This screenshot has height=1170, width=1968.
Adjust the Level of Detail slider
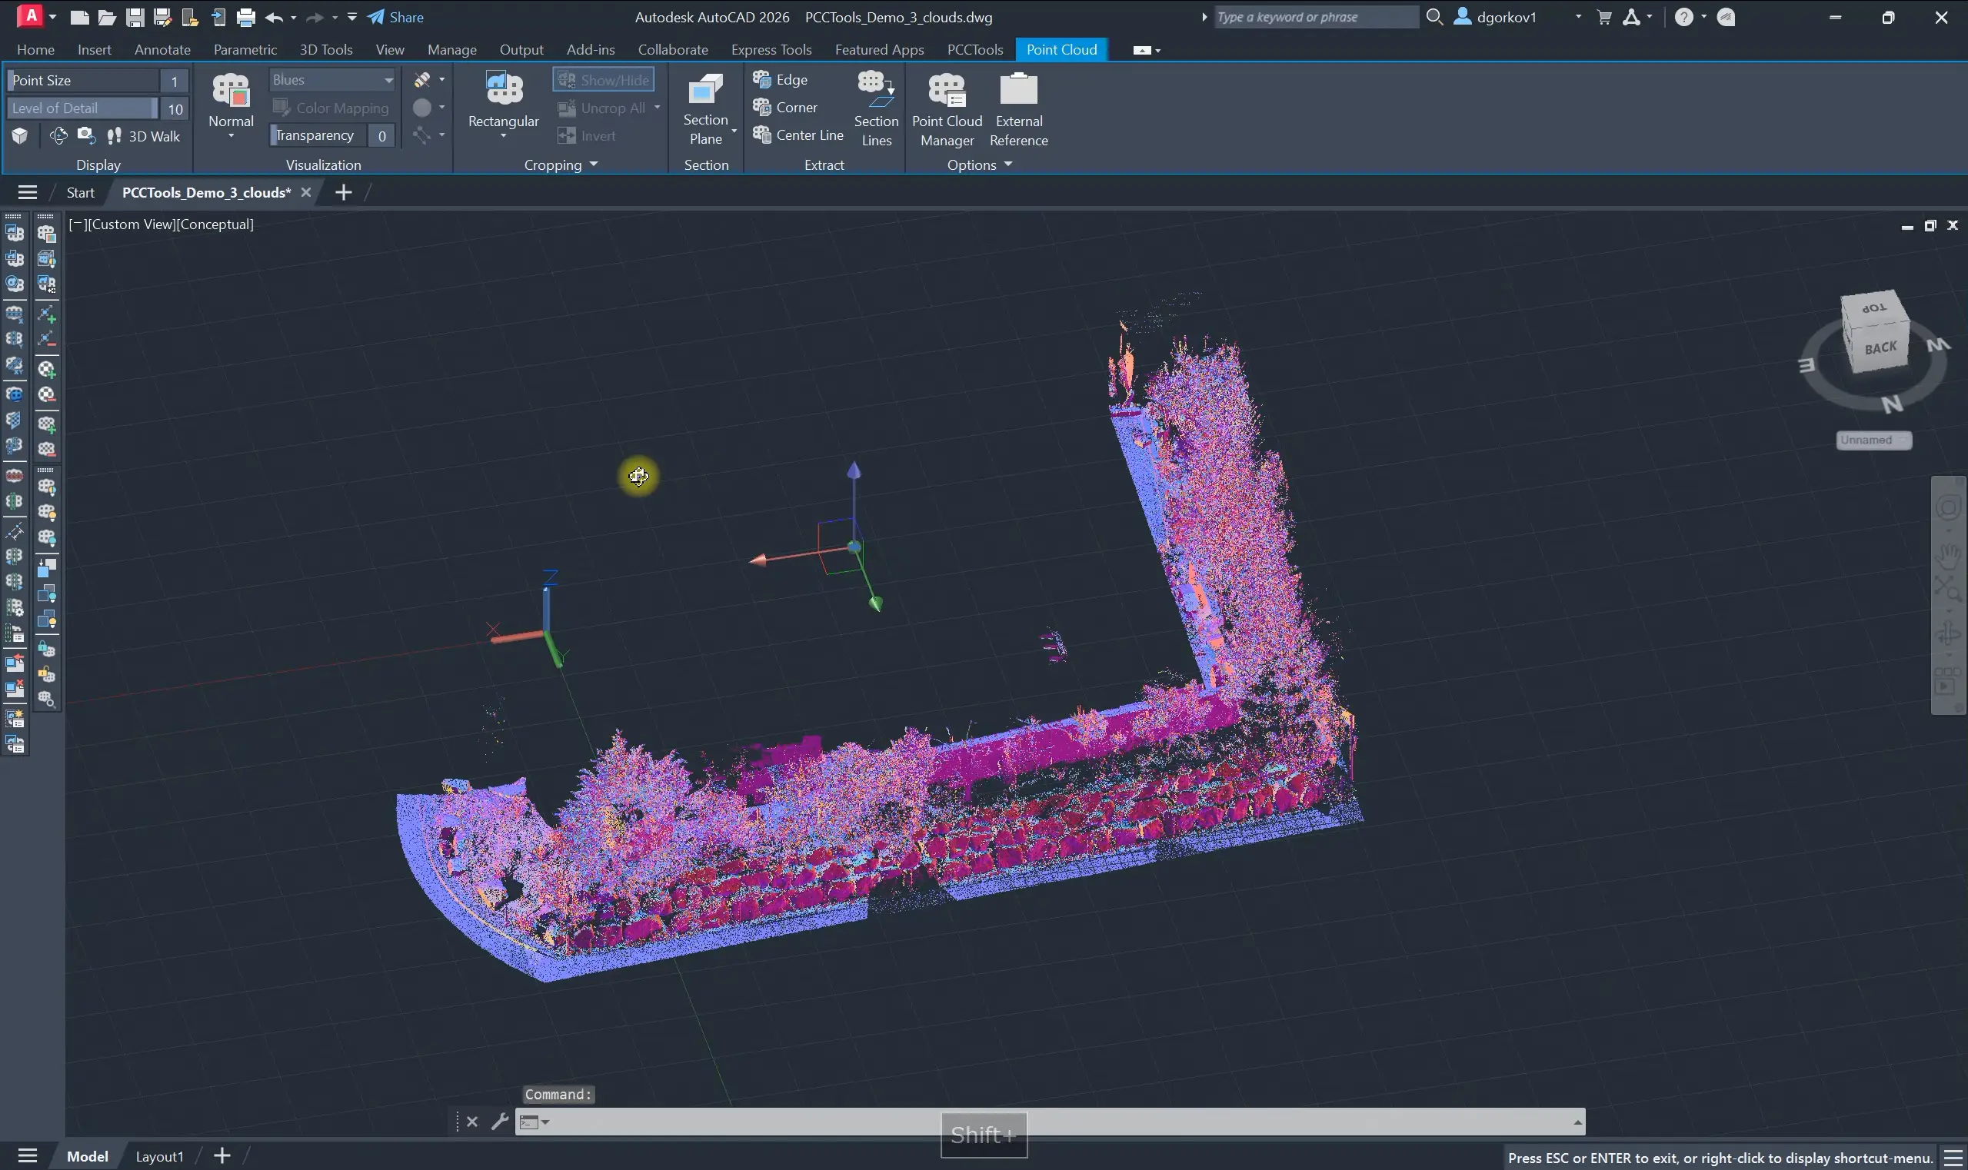[x=83, y=108]
